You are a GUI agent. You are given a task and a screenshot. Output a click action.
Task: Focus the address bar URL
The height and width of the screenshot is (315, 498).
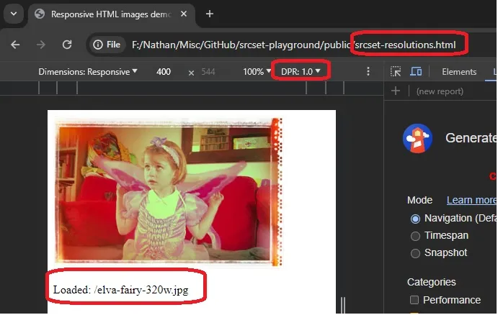click(294, 45)
